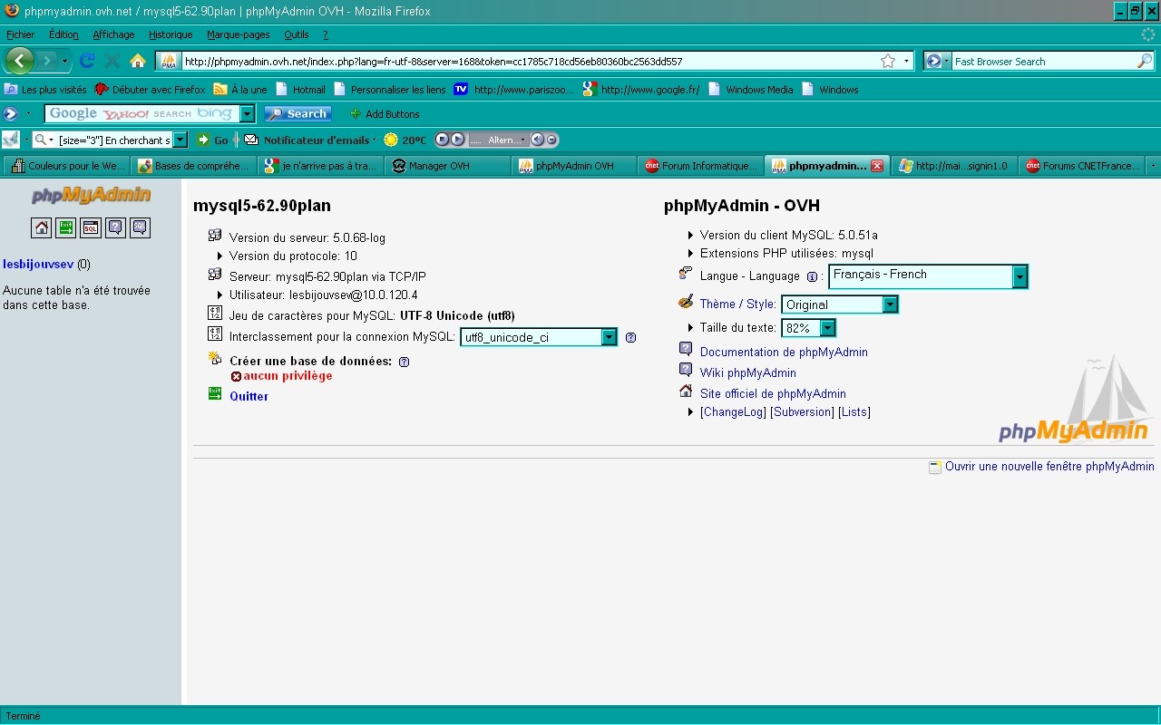Open the Fichier menu
This screenshot has height=725, width=1161.
click(x=20, y=34)
